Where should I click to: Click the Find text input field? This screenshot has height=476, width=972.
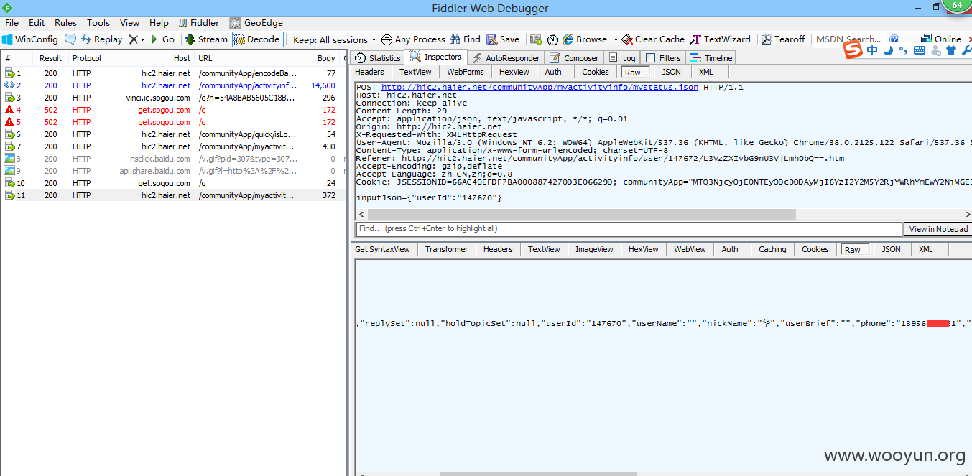coord(629,229)
